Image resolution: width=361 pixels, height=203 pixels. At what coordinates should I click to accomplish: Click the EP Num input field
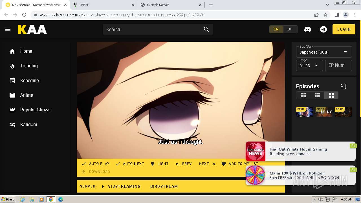pyautogui.click(x=338, y=65)
